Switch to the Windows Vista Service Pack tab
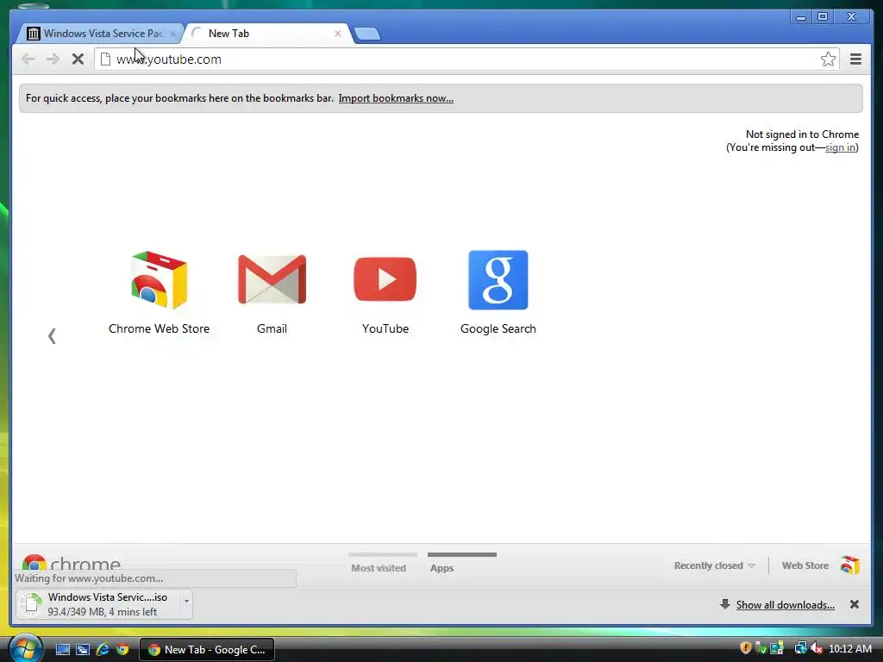Viewport: 883px width, 662px height. 99,34
